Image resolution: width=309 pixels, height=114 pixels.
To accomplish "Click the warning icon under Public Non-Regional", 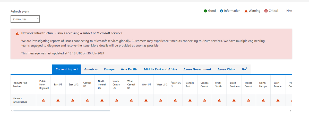I will coord(43,100).
